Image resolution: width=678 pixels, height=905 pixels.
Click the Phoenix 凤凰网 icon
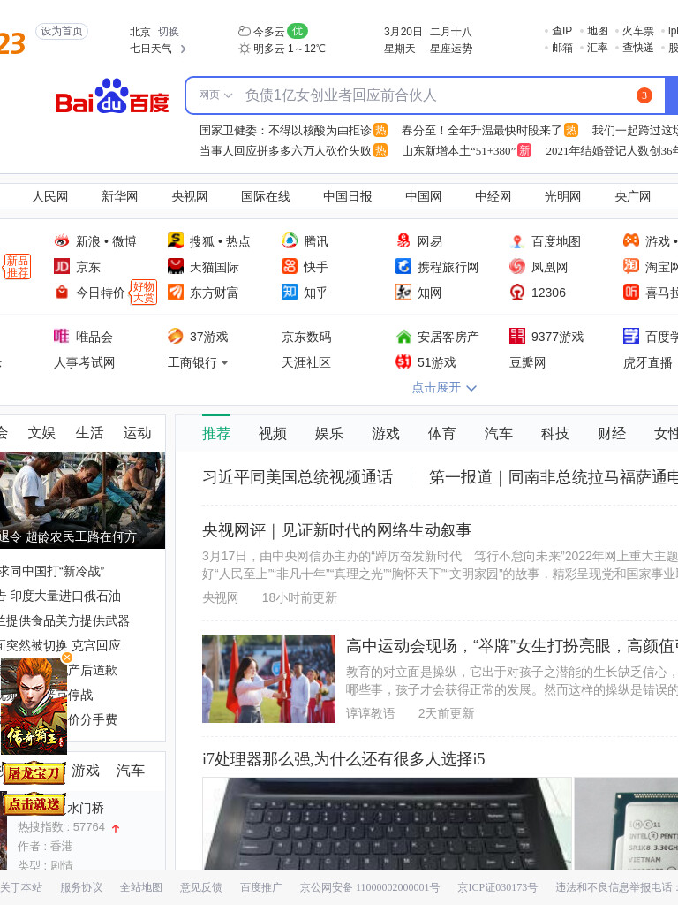click(517, 266)
